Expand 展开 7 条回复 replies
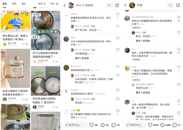183x130 pixels. pyautogui.click(x=143, y=41)
